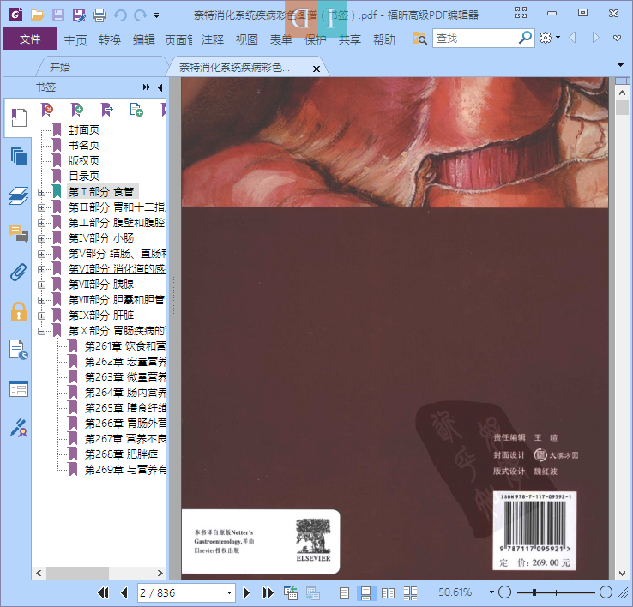The width and height of the screenshot is (633, 607).
Task: Close the 奈特消化系统疾病彩色 tab
Action: click(x=316, y=69)
